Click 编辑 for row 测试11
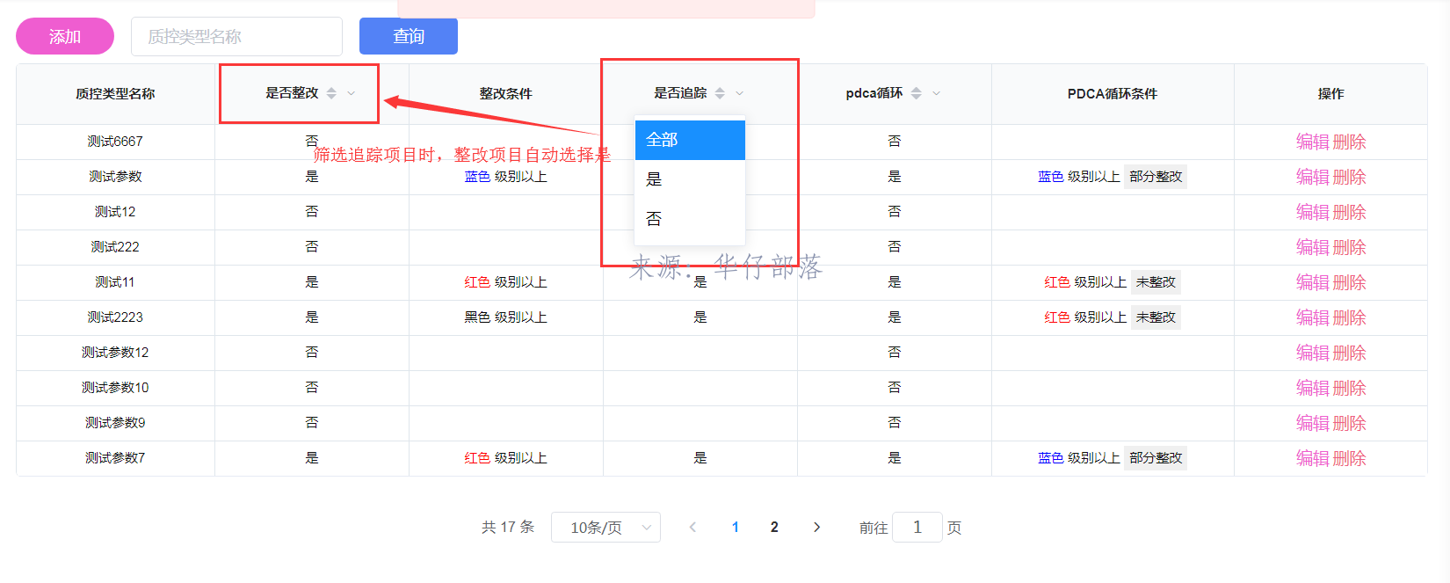Screen dimensions: 1450x583 tap(1313, 282)
